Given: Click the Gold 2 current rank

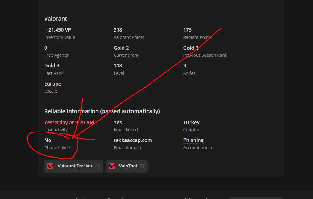Looking at the screenshot, I should (121, 48).
